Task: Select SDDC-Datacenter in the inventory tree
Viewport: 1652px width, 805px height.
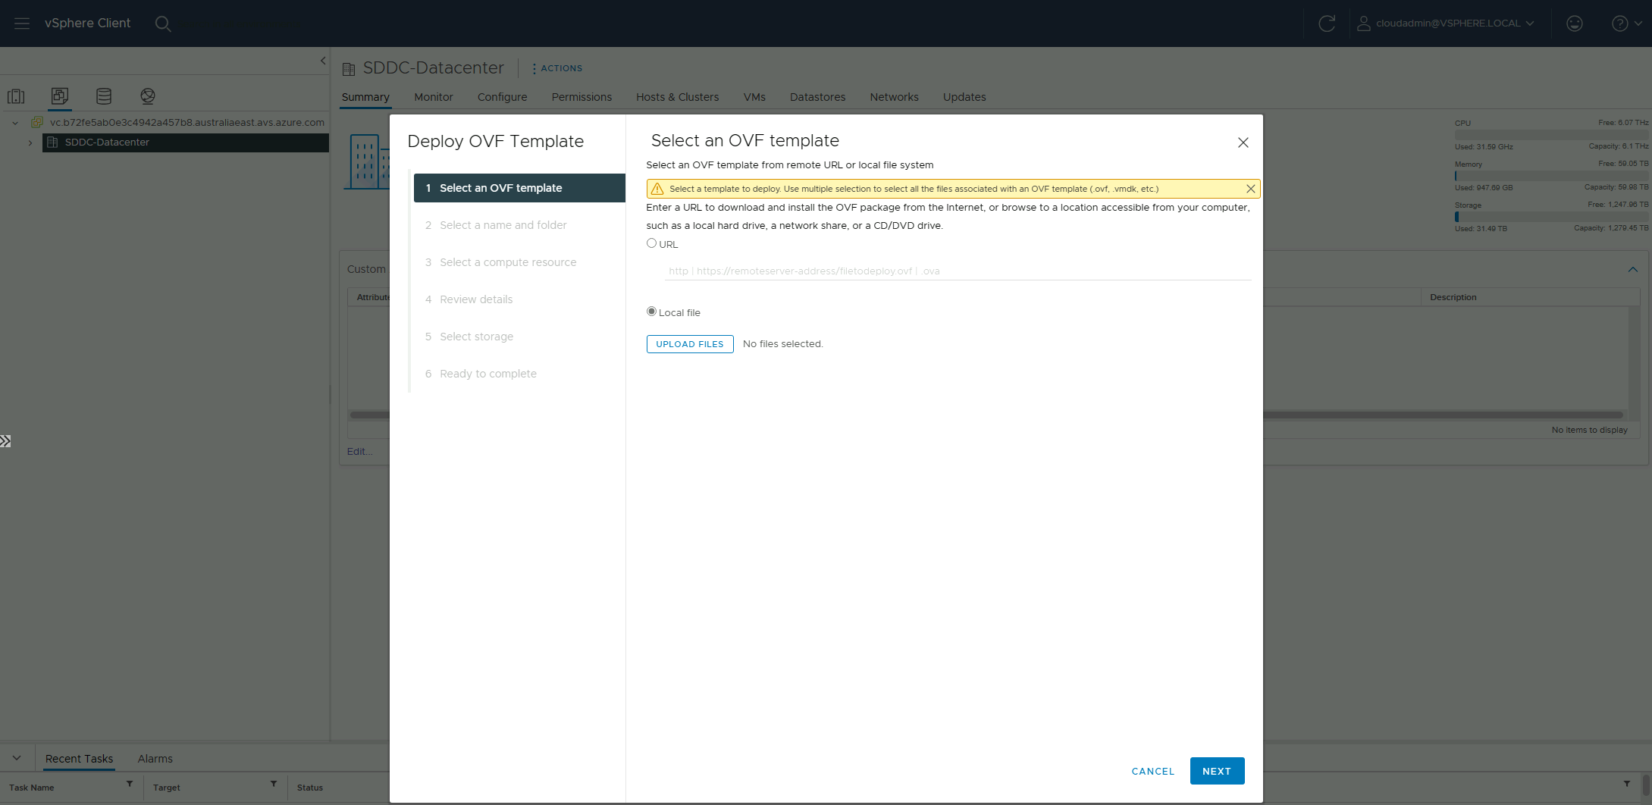Action: tap(107, 143)
